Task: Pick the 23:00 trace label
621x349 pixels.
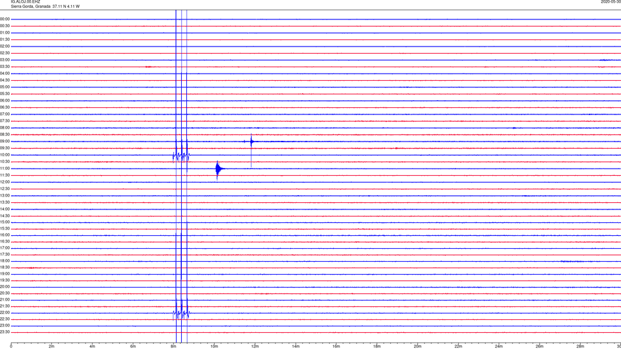Action: 5,326
